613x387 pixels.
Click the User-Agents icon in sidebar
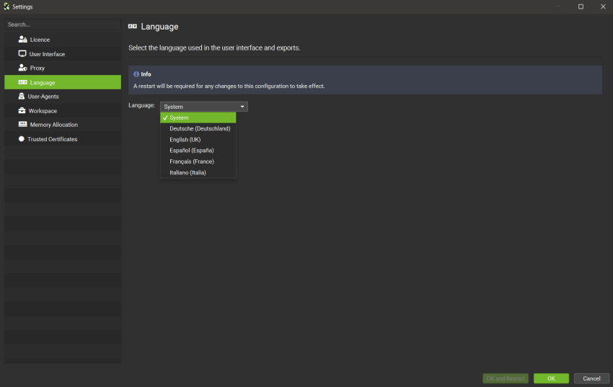point(22,96)
